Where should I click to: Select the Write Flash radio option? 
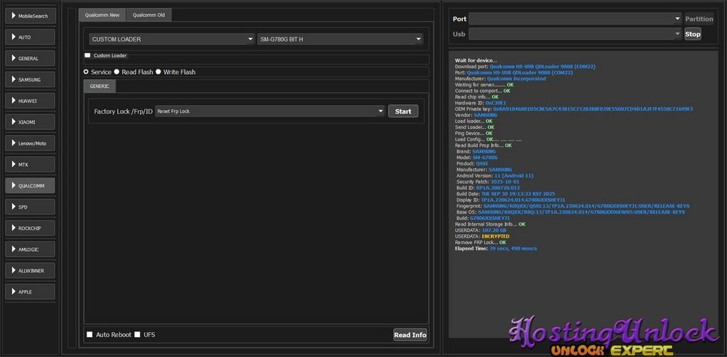click(x=158, y=72)
